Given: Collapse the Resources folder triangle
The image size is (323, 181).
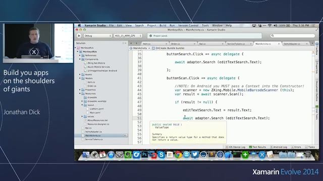Looking at the screenshot, I should (x=80, y=94).
